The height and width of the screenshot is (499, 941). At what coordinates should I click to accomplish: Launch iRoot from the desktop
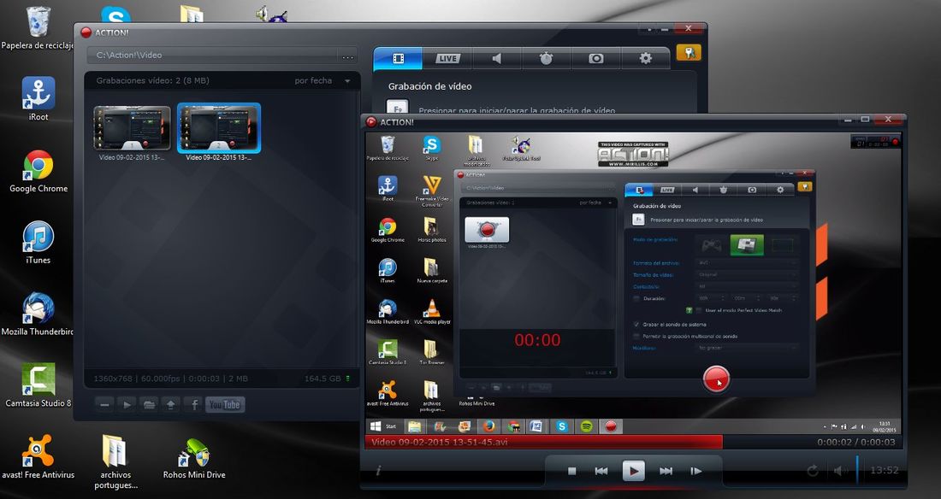pos(38,99)
